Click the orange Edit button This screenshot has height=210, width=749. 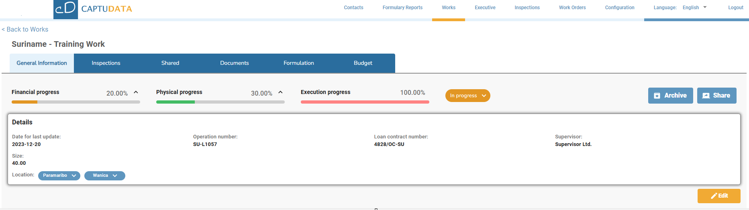coord(718,196)
